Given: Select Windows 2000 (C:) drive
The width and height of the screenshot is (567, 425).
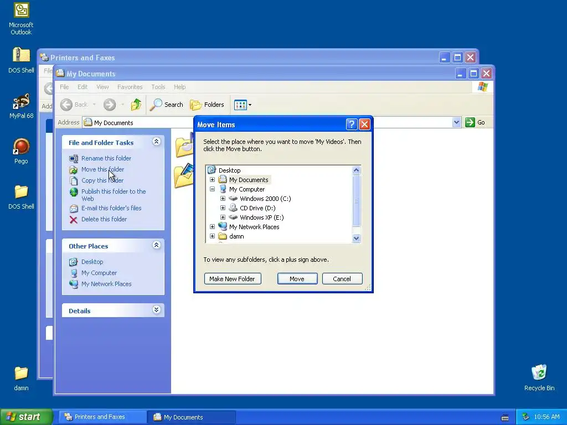Looking at the screenshot, I should (x=265, y=199).
